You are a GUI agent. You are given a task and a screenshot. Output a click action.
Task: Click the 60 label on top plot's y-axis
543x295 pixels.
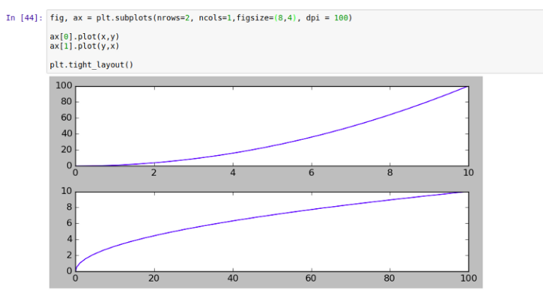(66, 118)
